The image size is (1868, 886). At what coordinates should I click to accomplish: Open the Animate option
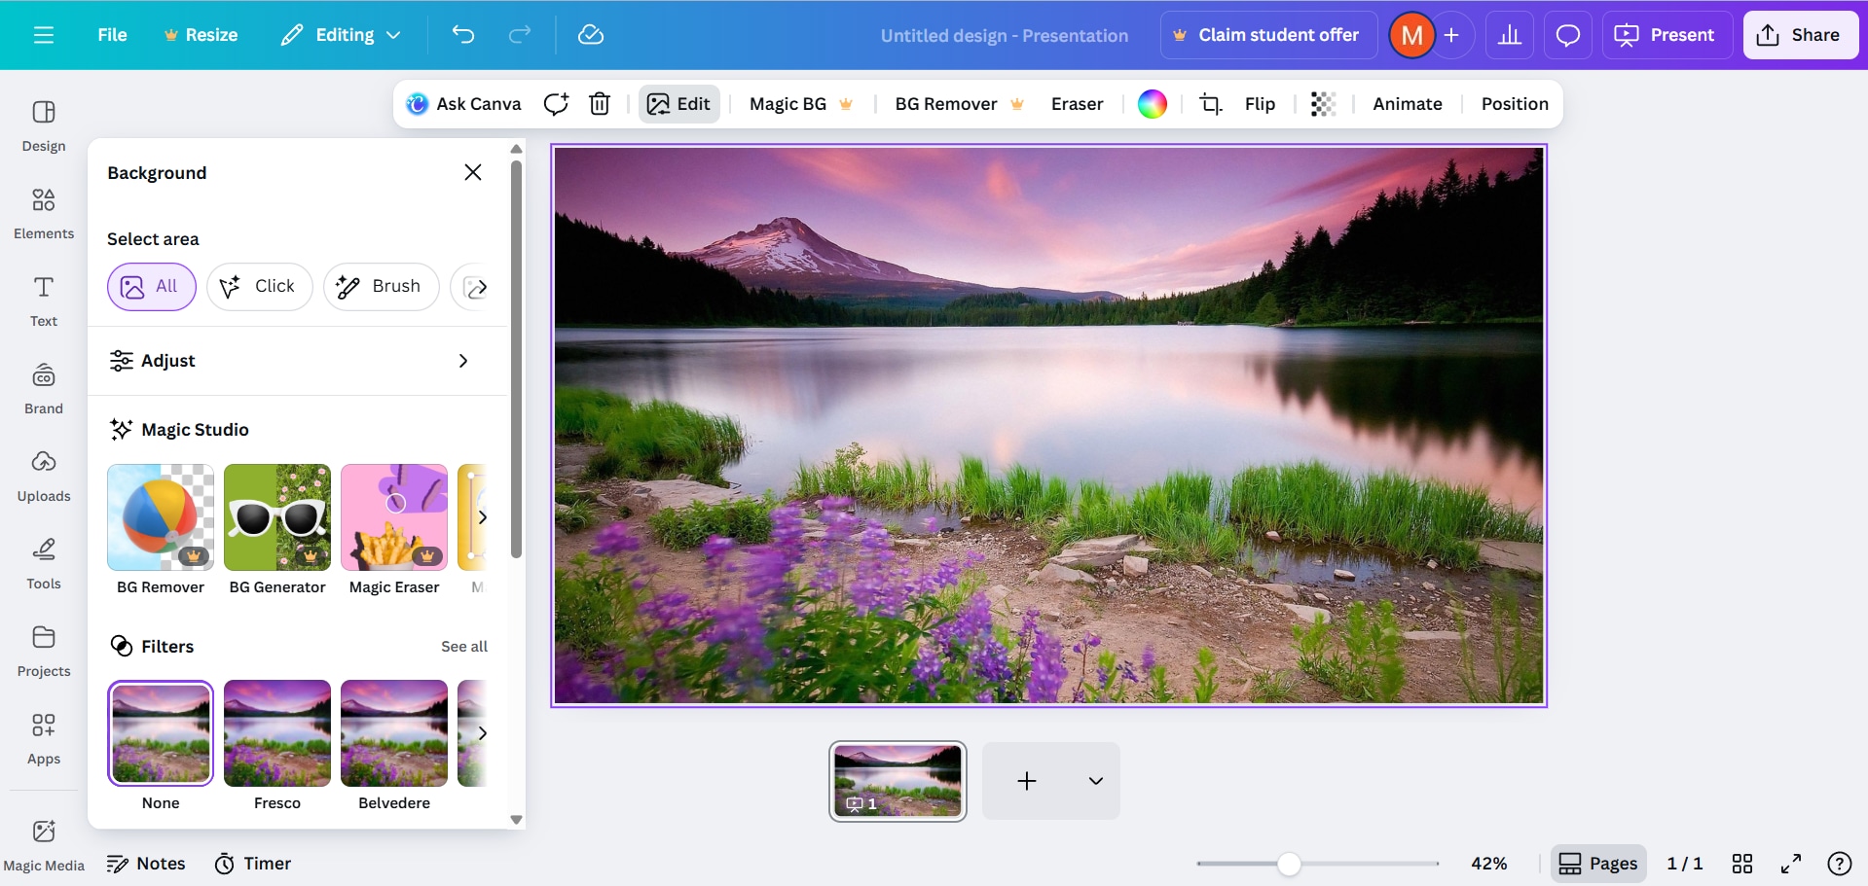pyautogui.click(x=1408, y=104)
